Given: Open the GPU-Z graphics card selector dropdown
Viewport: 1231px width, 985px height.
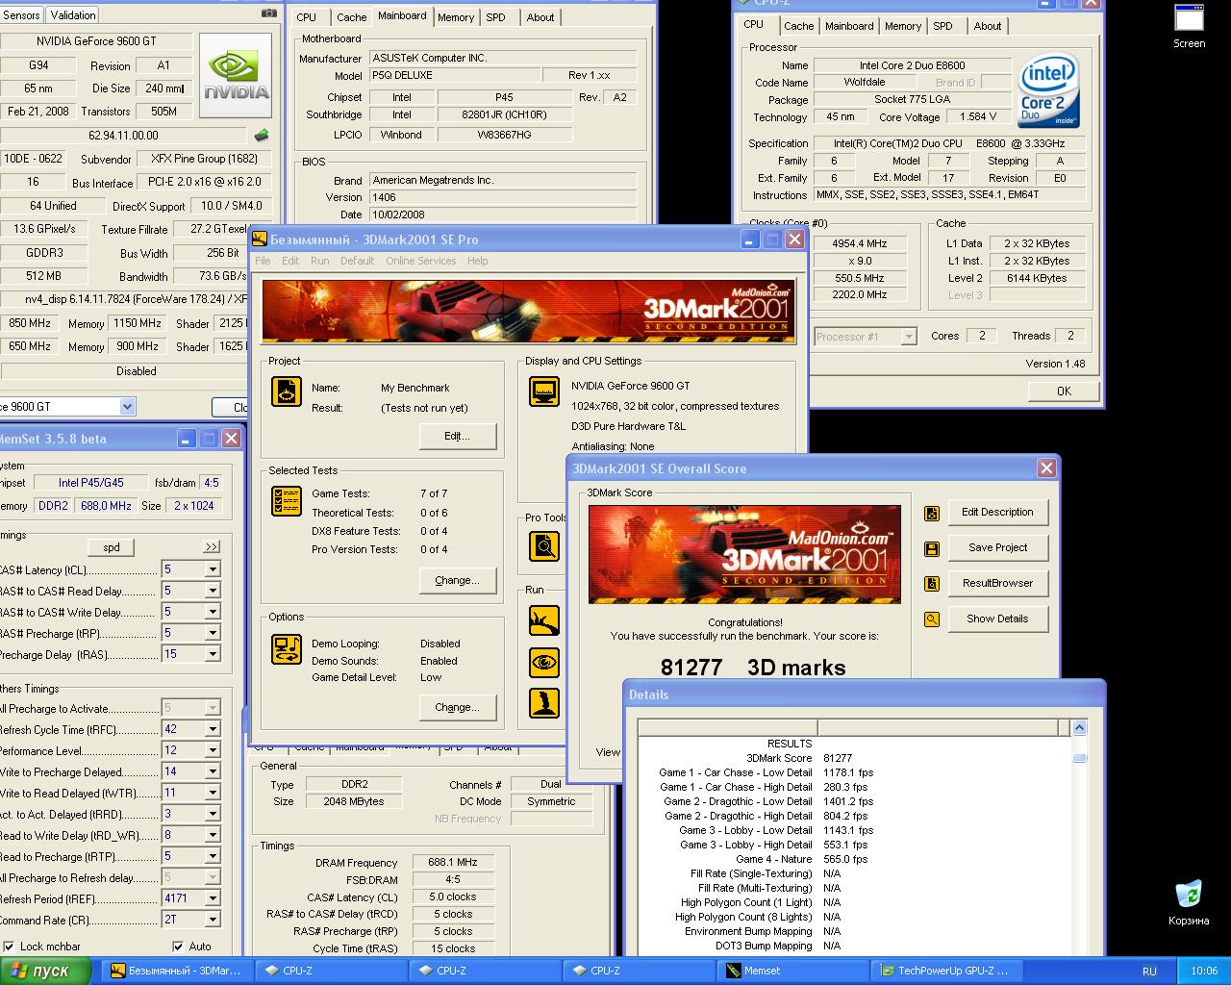Looking at the screenshot, I should tap(127, 407).
